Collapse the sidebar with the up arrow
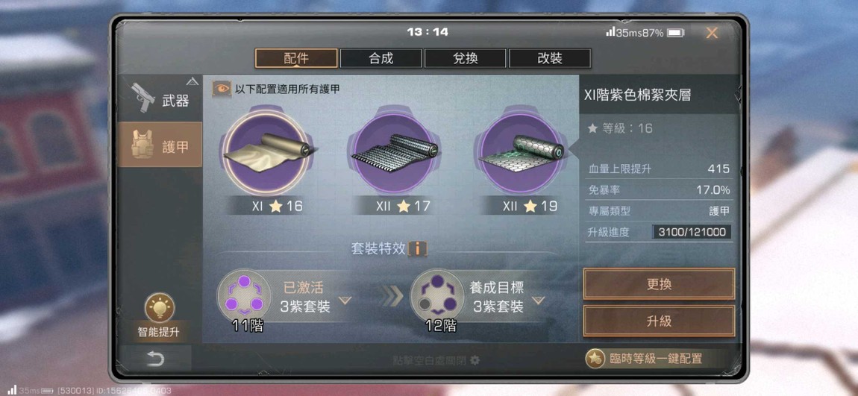This screenshot has width=858, height=396. point(192,81)
